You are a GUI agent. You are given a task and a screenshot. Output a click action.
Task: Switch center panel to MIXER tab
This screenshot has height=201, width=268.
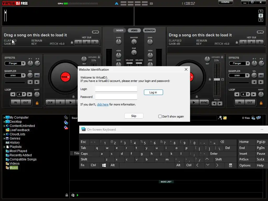(x=119, y=30)
